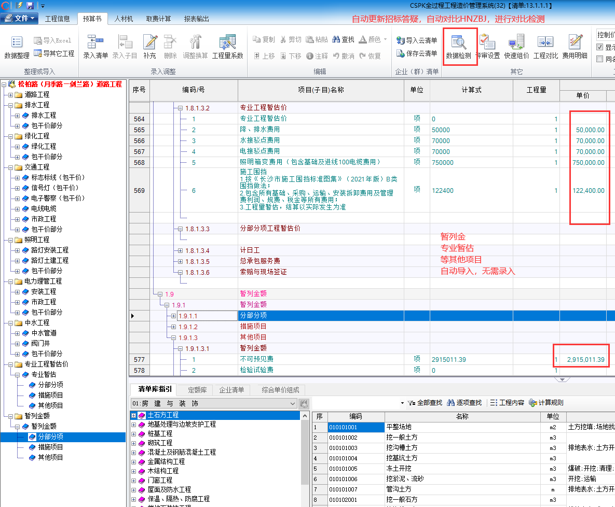
Task: Open the 定额库 tab
Action: pos(197,390)
